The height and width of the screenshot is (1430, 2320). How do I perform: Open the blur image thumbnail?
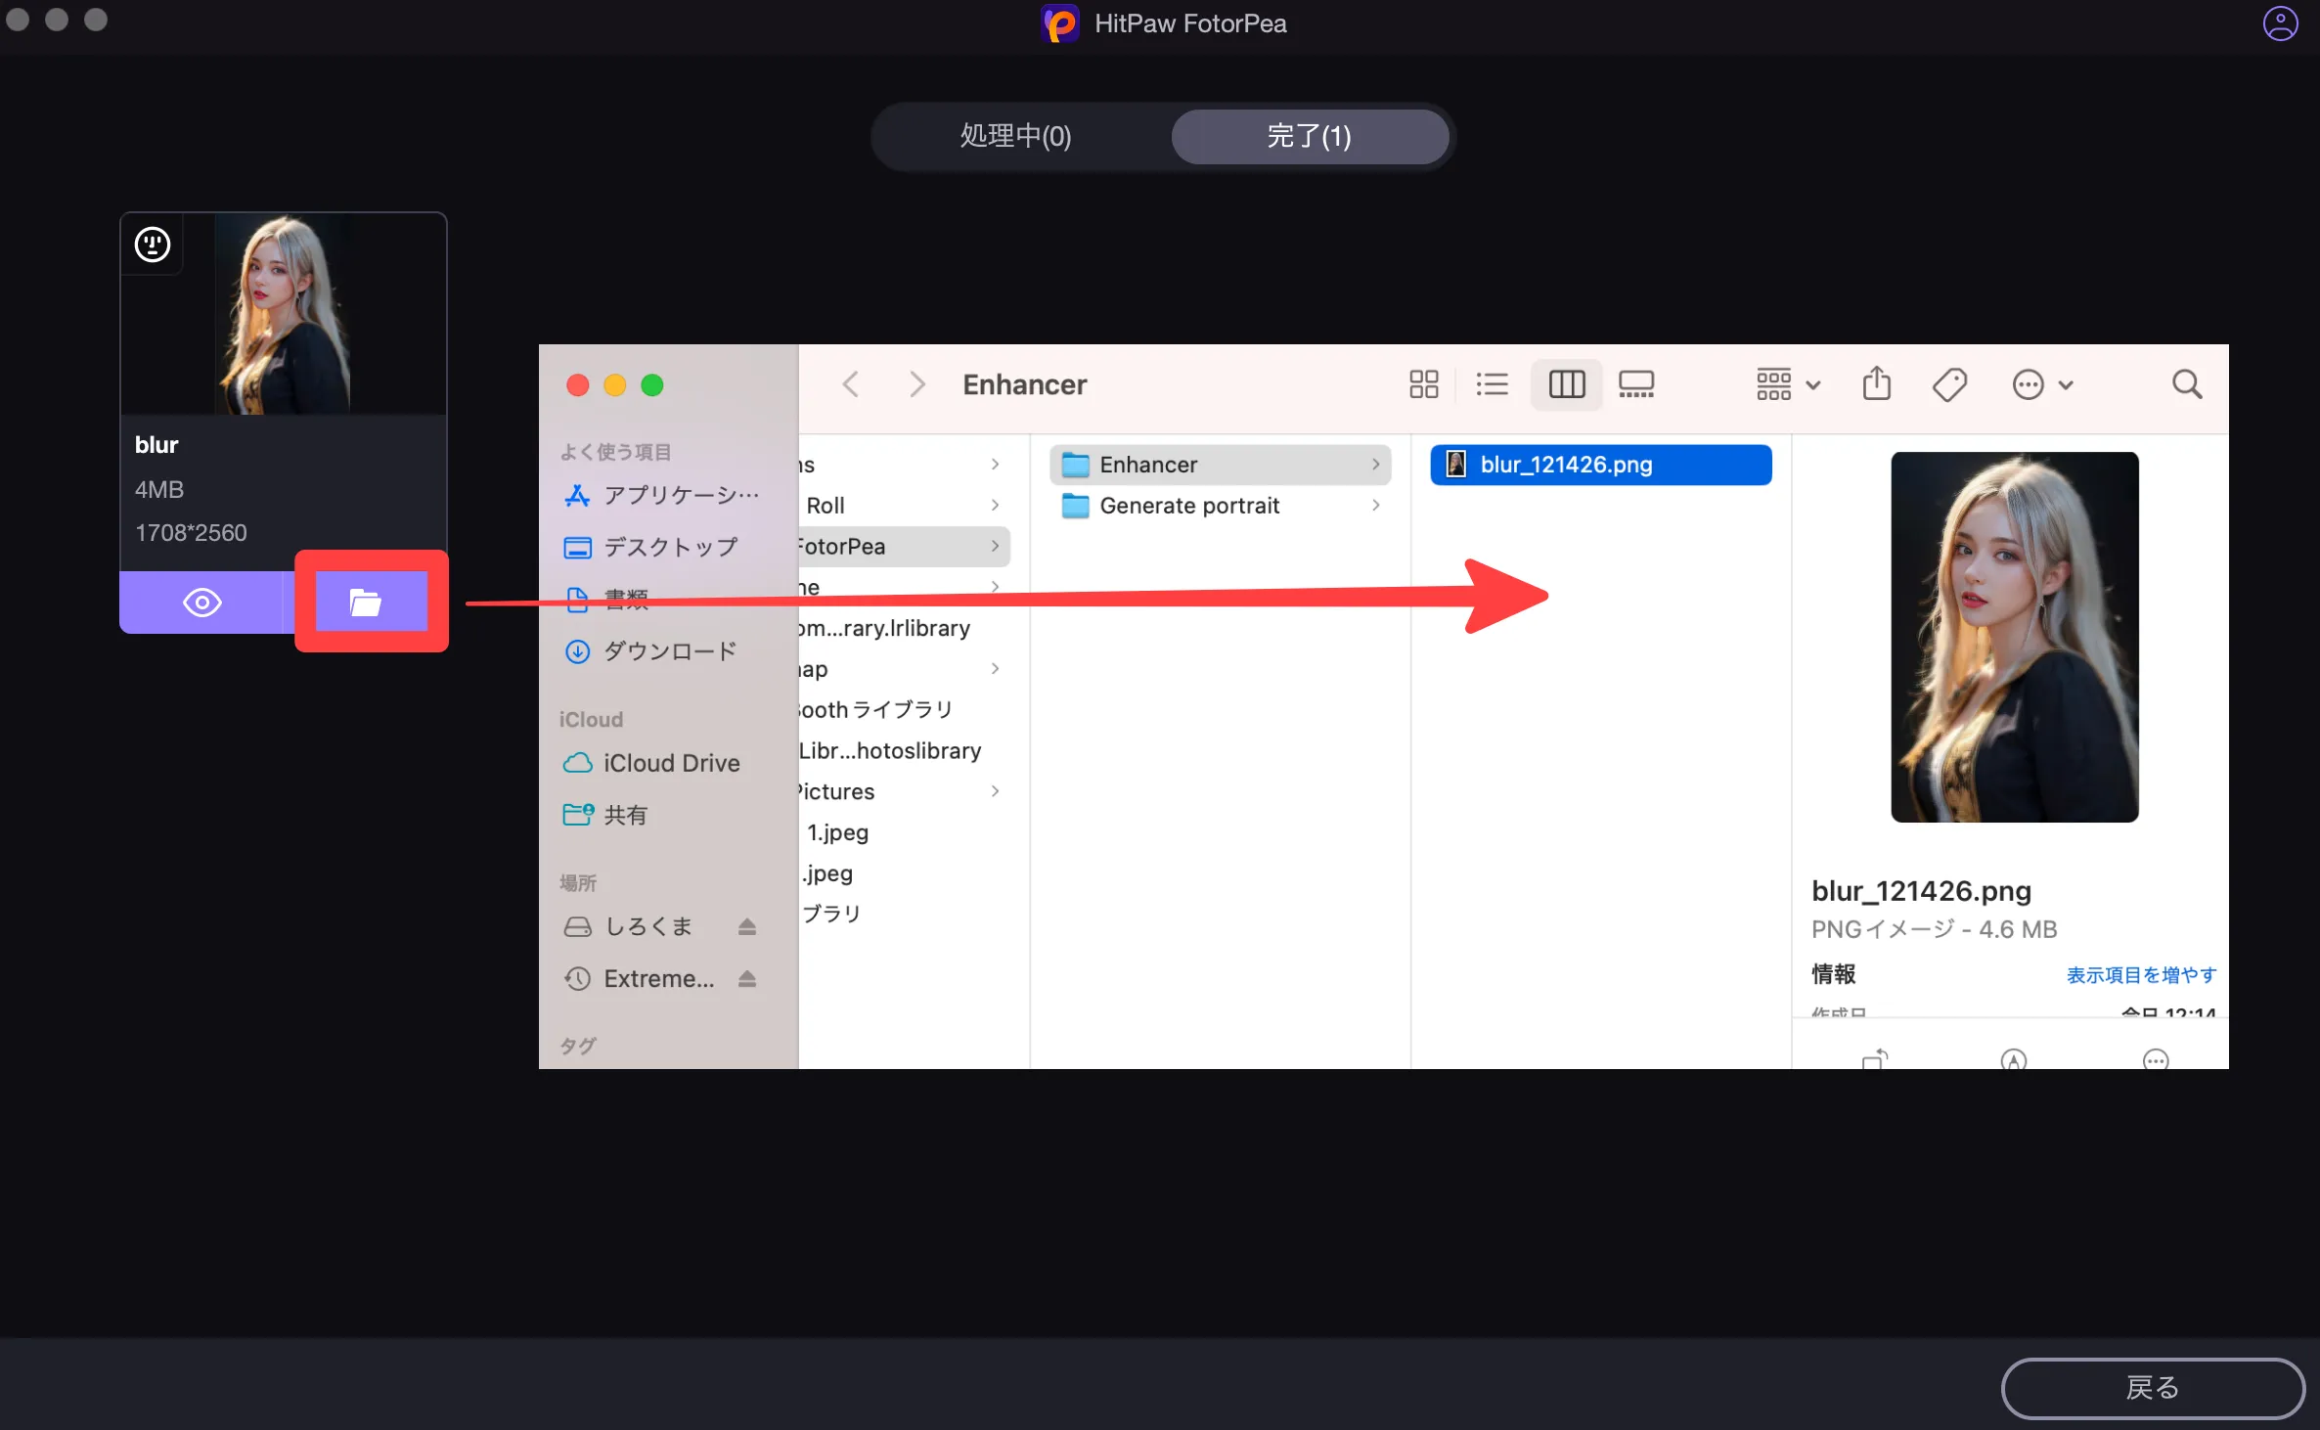(x=284, y=314)
